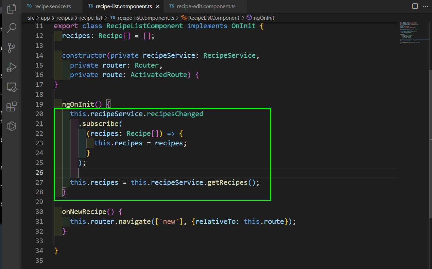Open the Run and Debug view
Image resolution: width=432 pixels, height=269 pixels.
click(12, 67)
